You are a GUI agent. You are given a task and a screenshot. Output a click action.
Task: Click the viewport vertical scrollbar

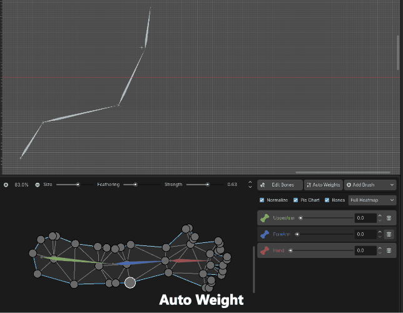[x=398, y=53]
